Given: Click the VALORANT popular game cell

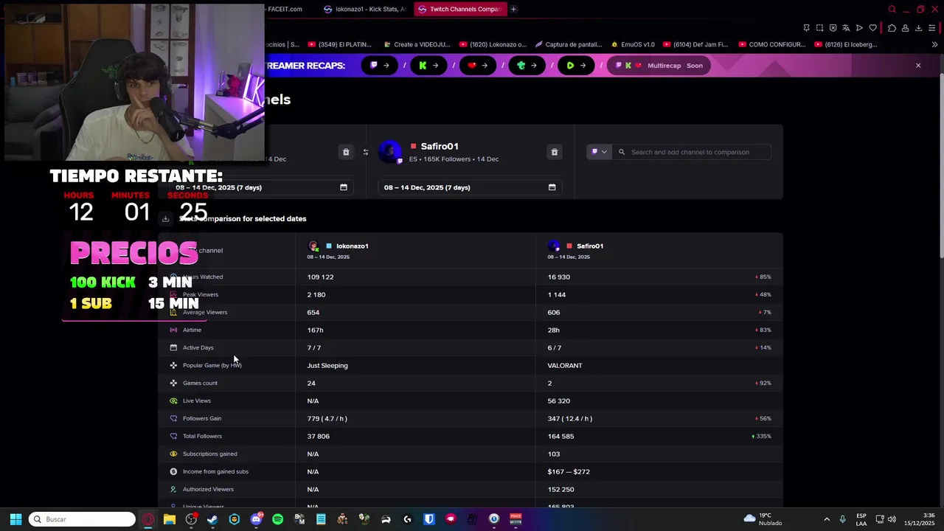Looking at the screenshot, I should (565, 365).
